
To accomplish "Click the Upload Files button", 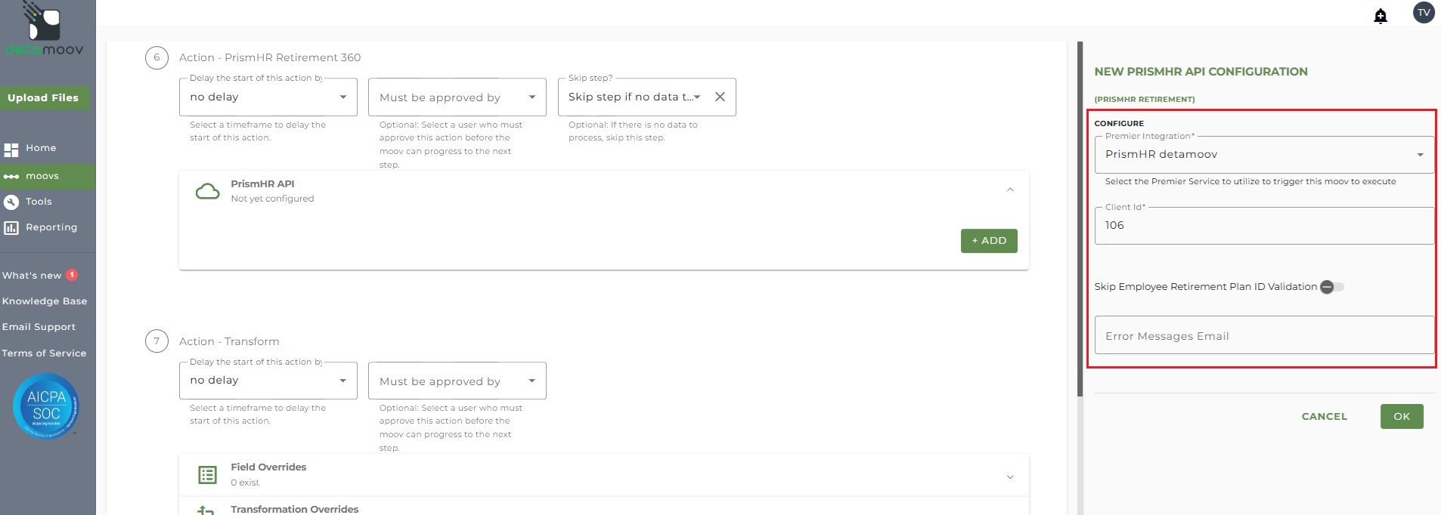I will point(44,98).
